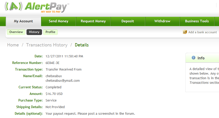Image resolution: width=219 pixels, height=118 pixels.
Task: Go to Home in the breadcrumb
Action: pos(13,45)
